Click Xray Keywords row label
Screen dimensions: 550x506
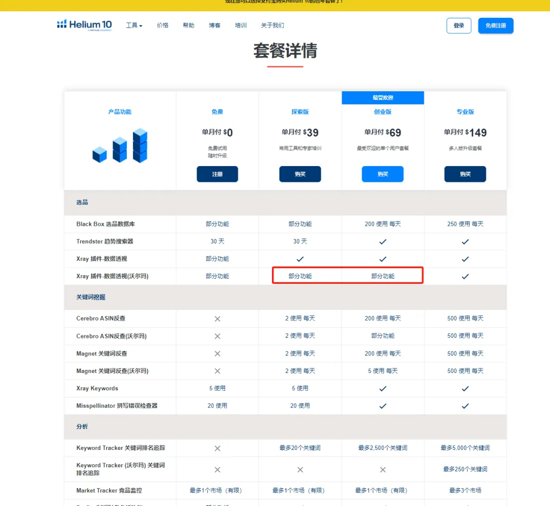click(x=97, y=388)
